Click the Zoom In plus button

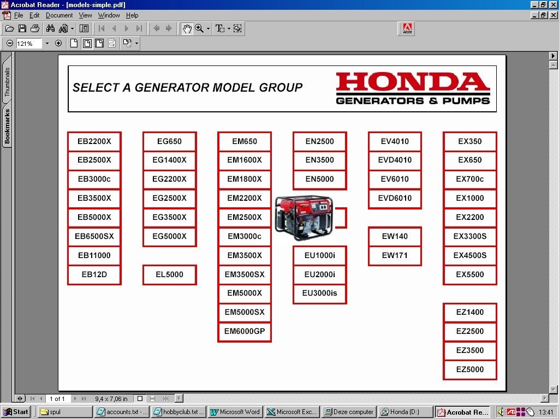[58, 44]
